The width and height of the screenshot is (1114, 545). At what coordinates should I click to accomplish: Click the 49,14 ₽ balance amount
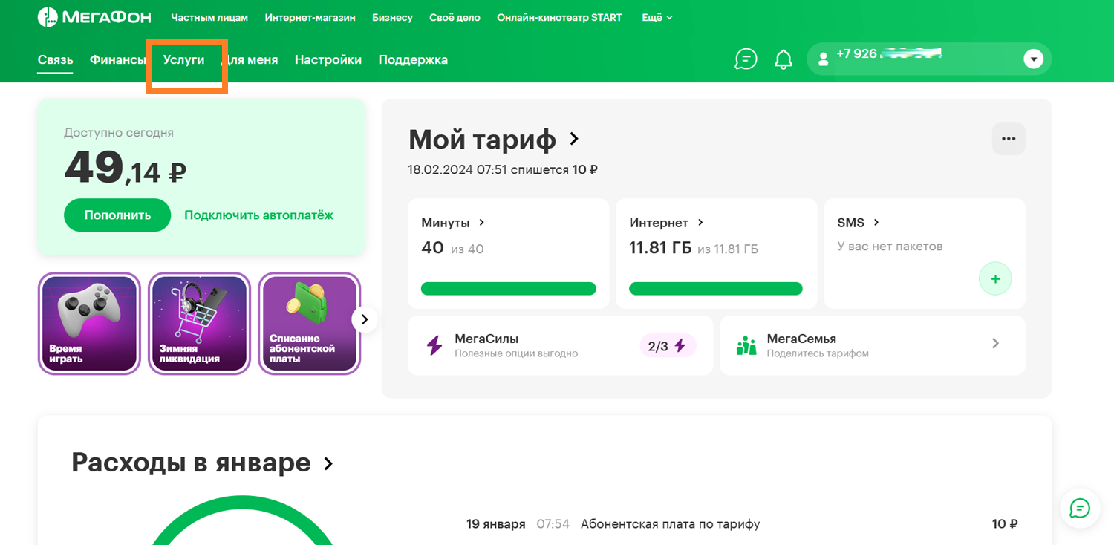(125, 168)
